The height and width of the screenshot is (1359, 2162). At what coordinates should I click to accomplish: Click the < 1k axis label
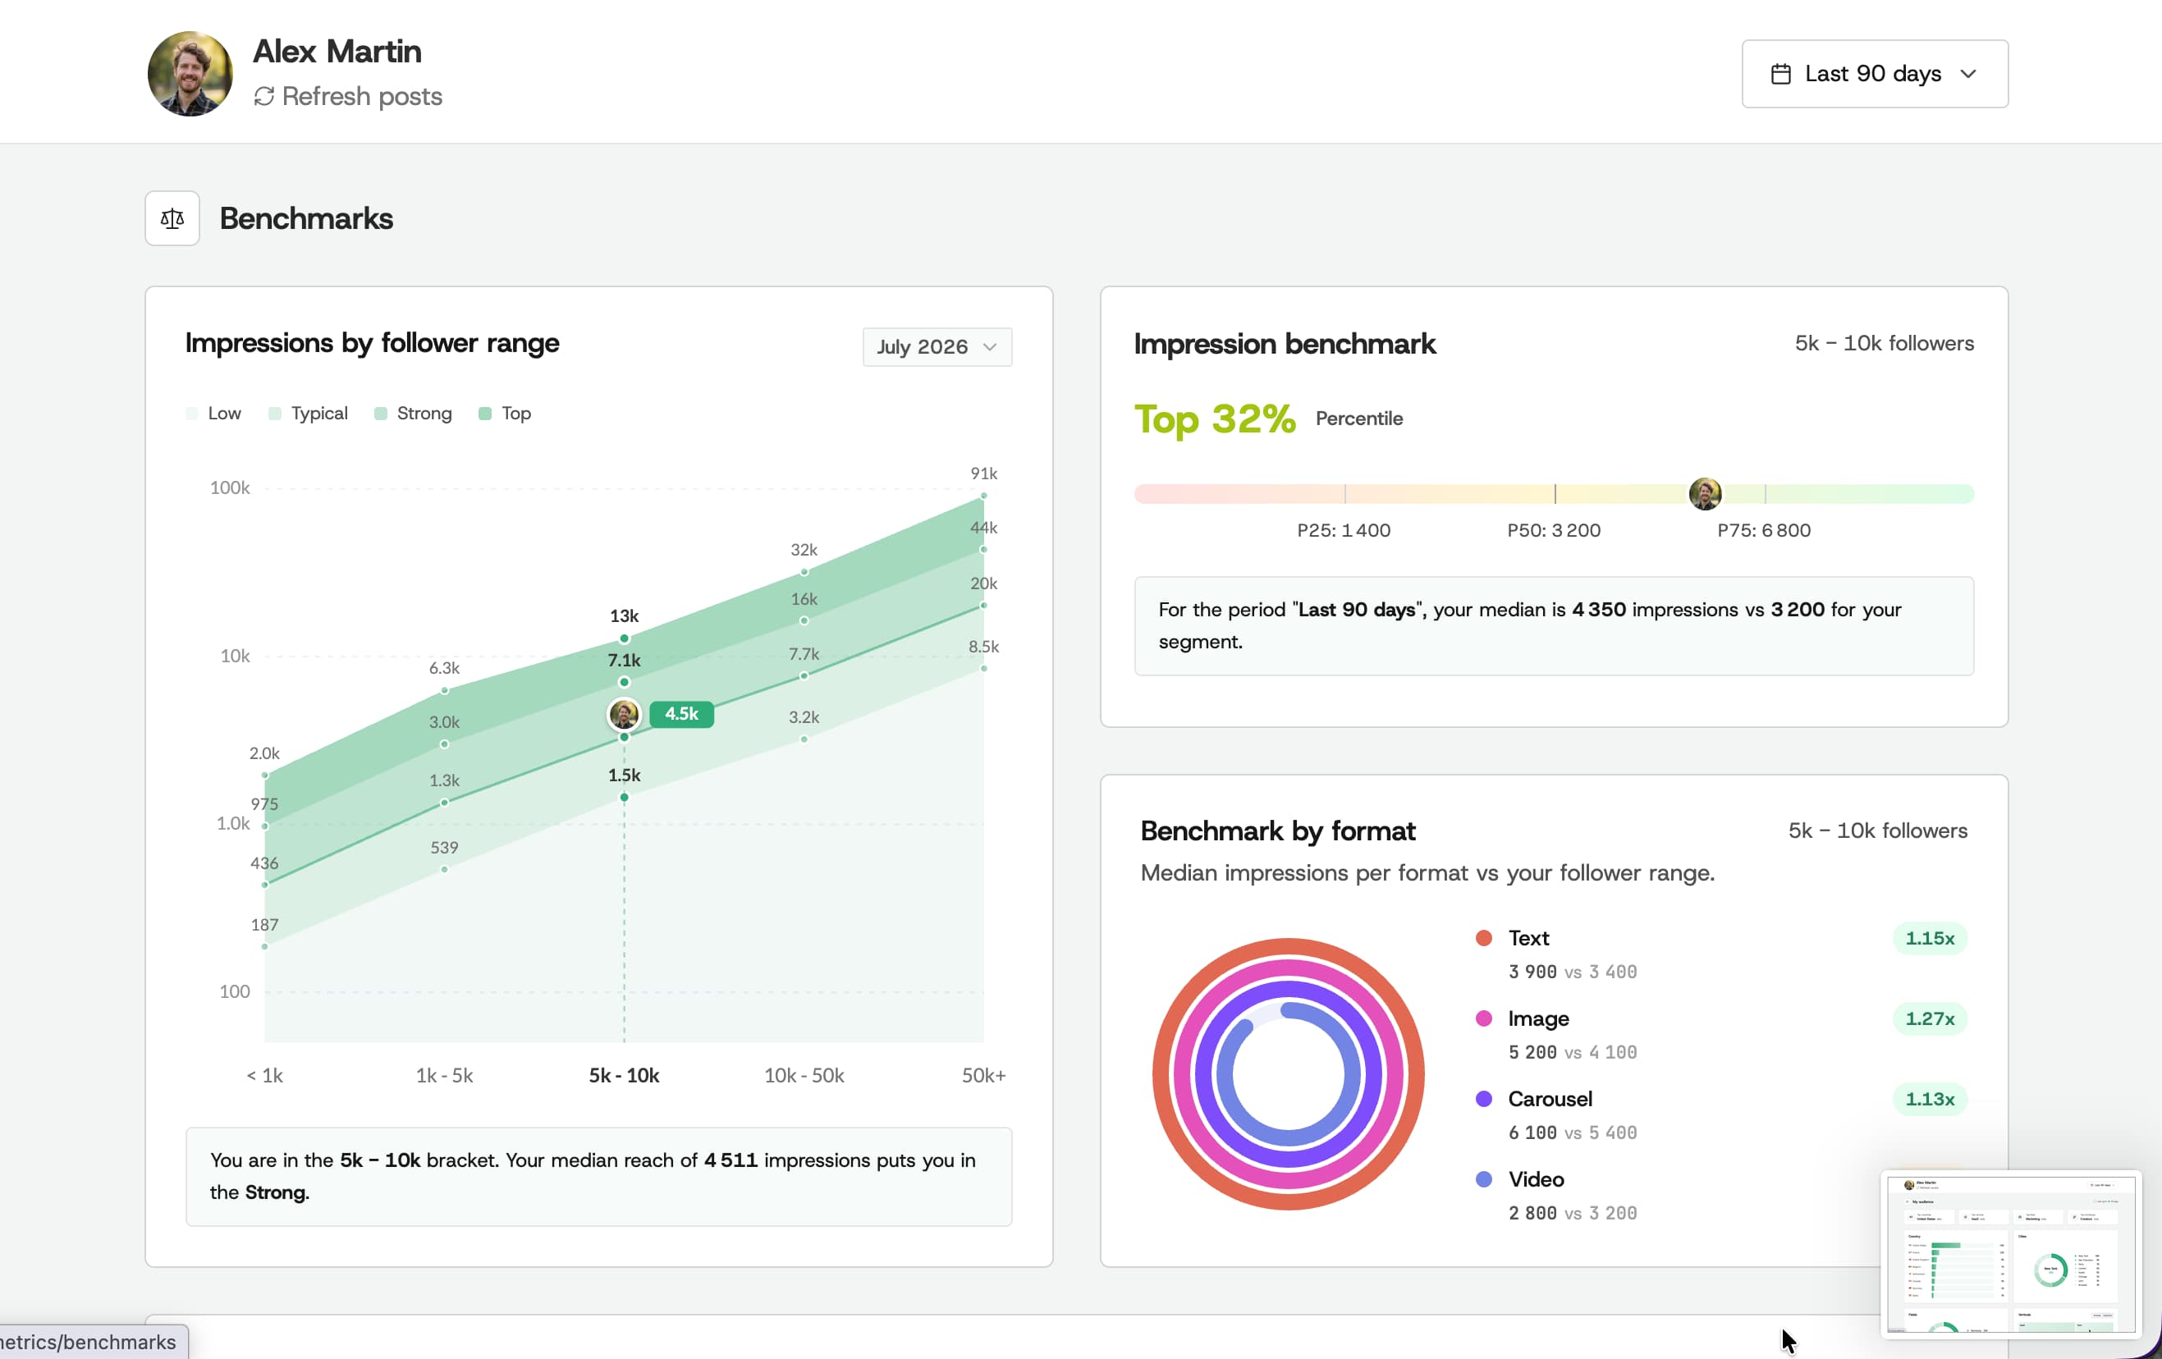265,1074
